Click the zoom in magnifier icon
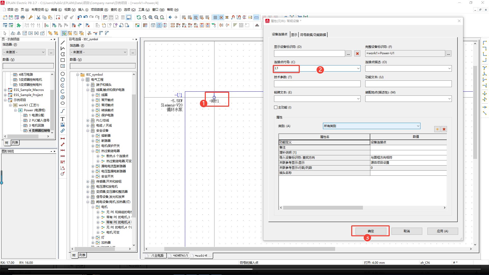The image size is (489, 275). [151, 17]
